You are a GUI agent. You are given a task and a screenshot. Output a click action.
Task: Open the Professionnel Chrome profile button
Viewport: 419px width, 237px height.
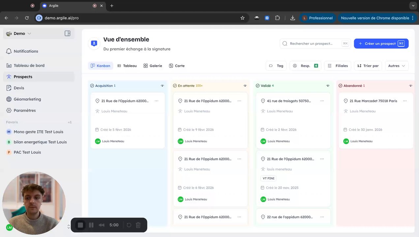tap(318, 18)
